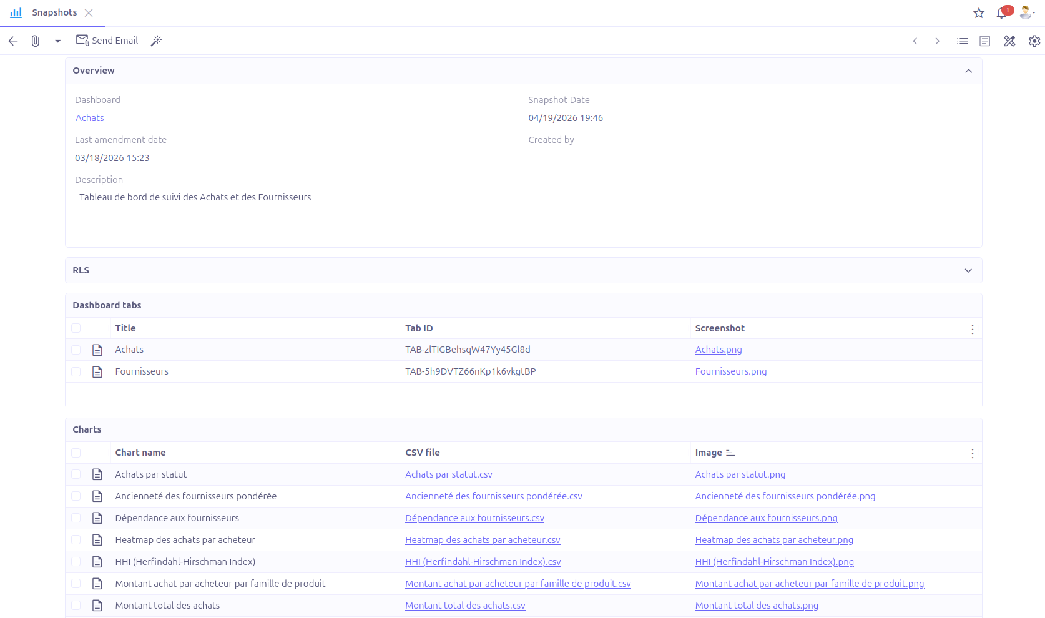Click TAB-5h9DVTZ66nKp1k6vkgtBP tab ID cell
Screen dimensions: 1045x618
(471, 371)
